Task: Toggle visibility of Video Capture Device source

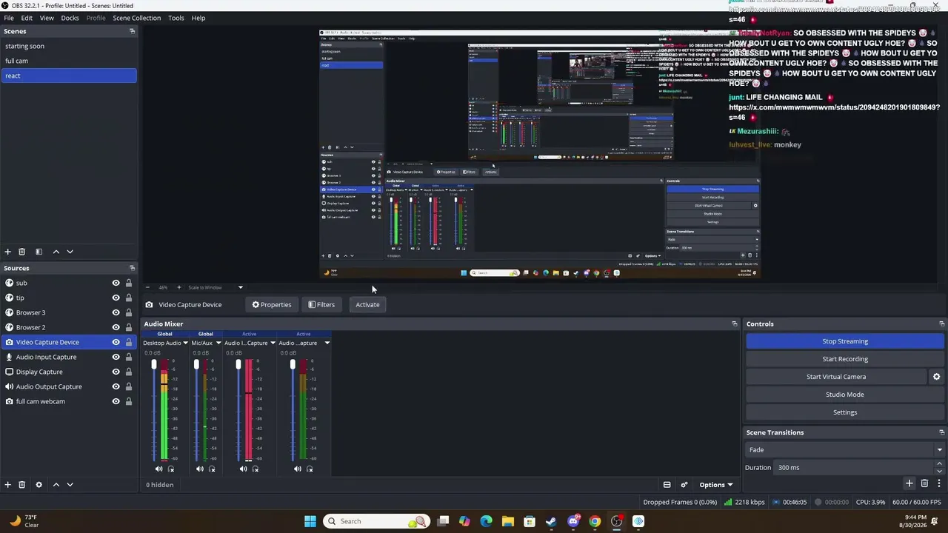Action: 116,342
